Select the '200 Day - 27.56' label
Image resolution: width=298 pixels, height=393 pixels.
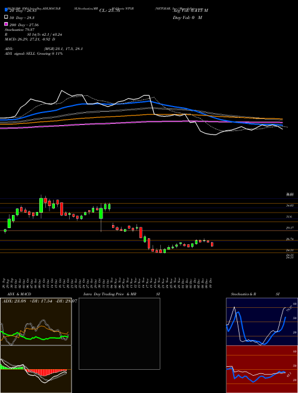tap(24, 25)
